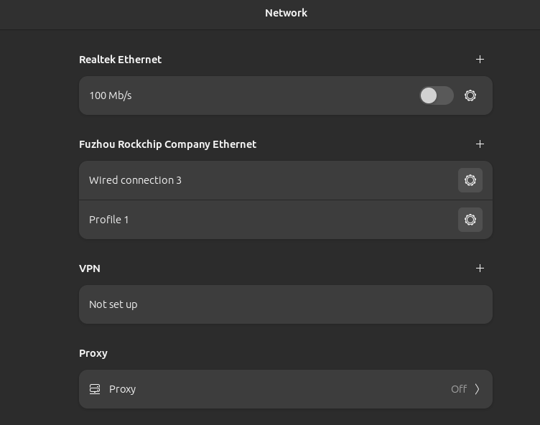Open the Proxy settings row label
540x425 pixels.
pyautogui.click(x=122, y=389)
